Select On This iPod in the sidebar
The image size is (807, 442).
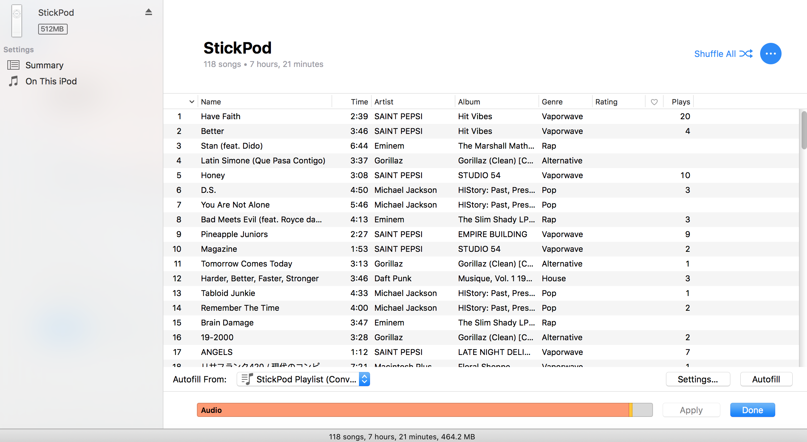click(51, 81)
